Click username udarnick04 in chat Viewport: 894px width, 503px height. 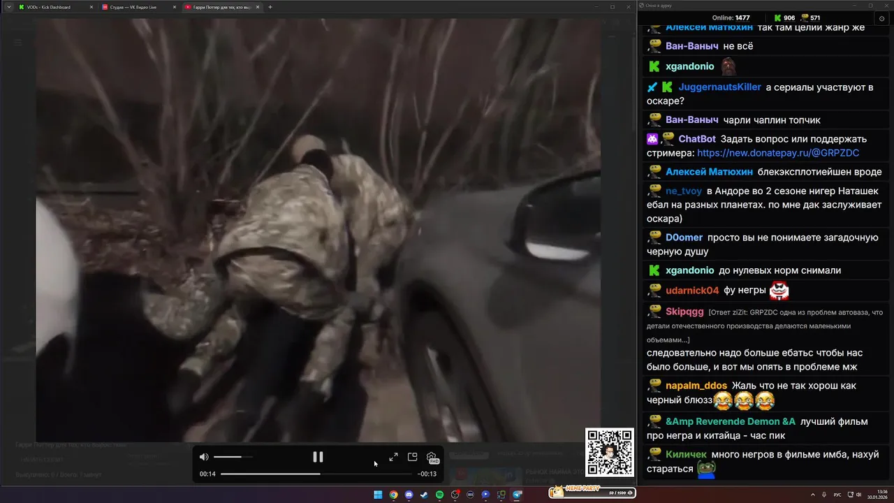click(692, 291)
